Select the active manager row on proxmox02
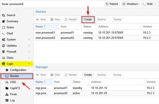The image size is (159, 104). point(96,93)
